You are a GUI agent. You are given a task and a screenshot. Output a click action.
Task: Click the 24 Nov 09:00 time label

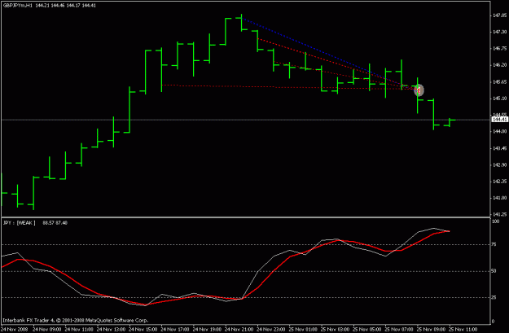tap(46, 330)
